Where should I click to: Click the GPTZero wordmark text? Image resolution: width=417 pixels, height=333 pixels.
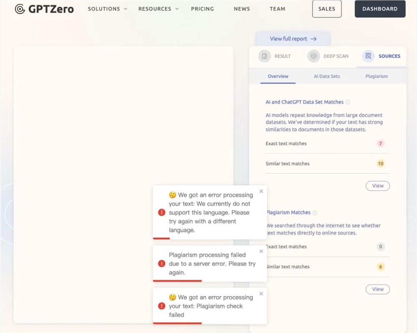51,9
